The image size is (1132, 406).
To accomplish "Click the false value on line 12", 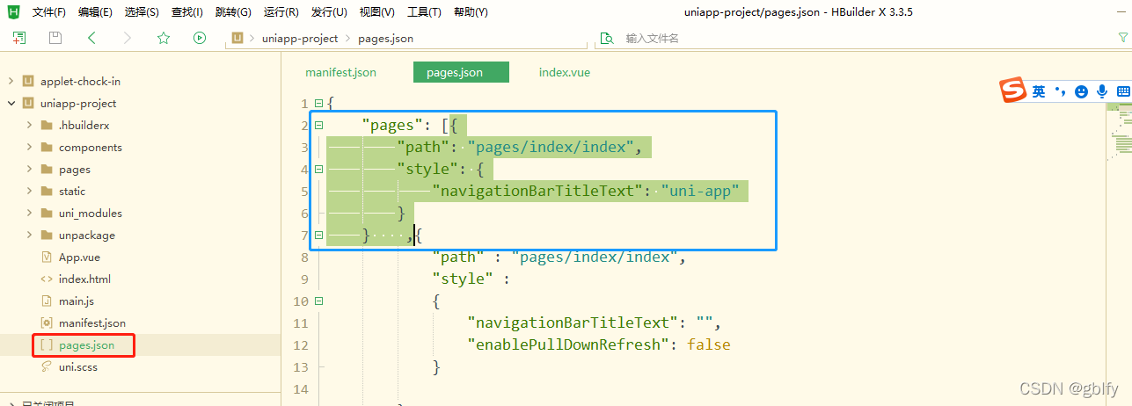I will tap(709, 344).
